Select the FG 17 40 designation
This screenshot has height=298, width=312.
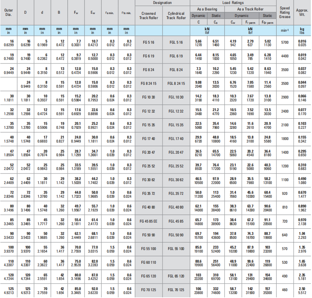[148, 139]
